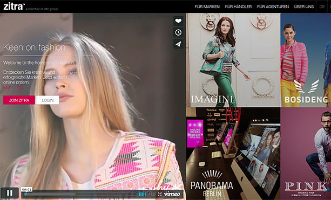Adjust the Vimeo volume bars

(x=143, y=194)
